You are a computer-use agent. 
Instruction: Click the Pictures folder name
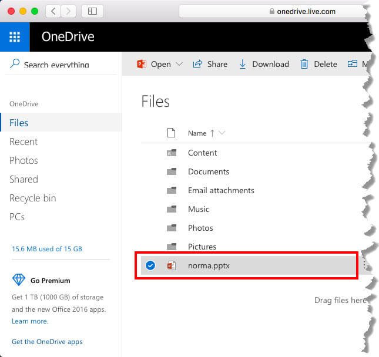(202, 247)
